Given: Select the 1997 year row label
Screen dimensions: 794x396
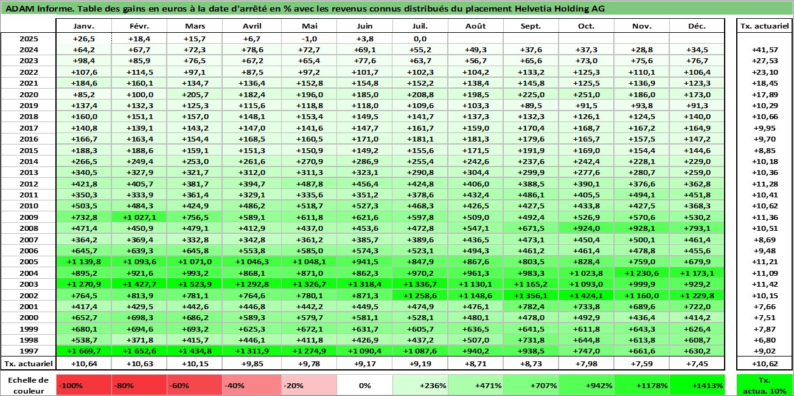Looking at the screenshot, I should [29, 350].
